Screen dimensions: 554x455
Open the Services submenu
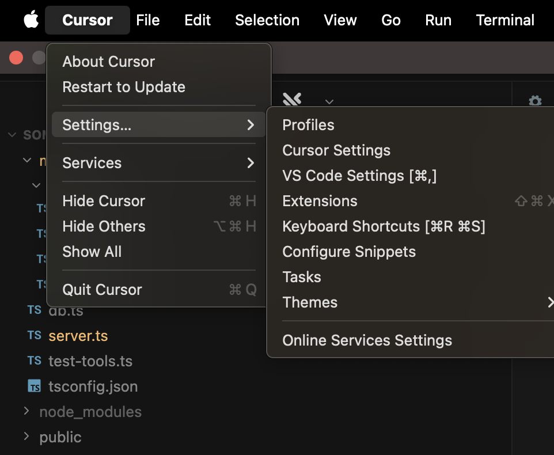pos(92,163)
